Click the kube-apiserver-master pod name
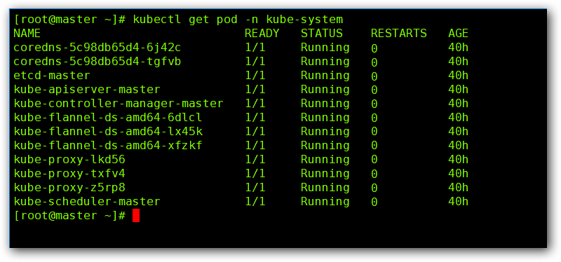This screenshot has height=262, width=561. (87, 90)
